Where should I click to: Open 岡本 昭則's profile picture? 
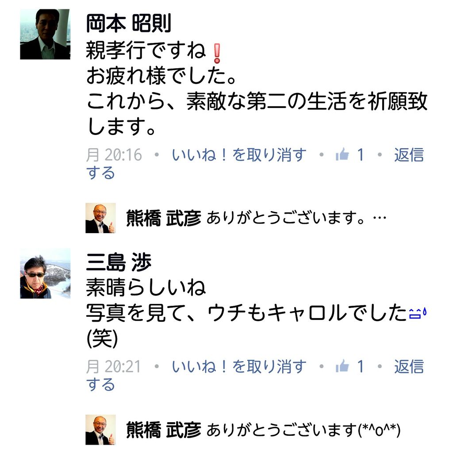point(45,34)
